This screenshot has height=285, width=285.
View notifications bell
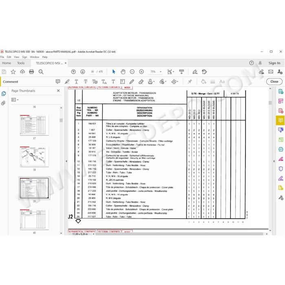coord(260,63)
